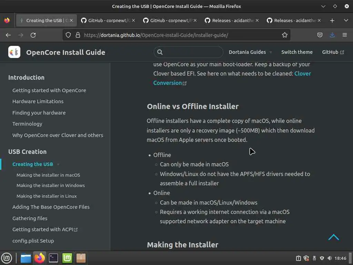Click the OpenCore logo icon
353x265 pixels.
click(x=14, y=52)
